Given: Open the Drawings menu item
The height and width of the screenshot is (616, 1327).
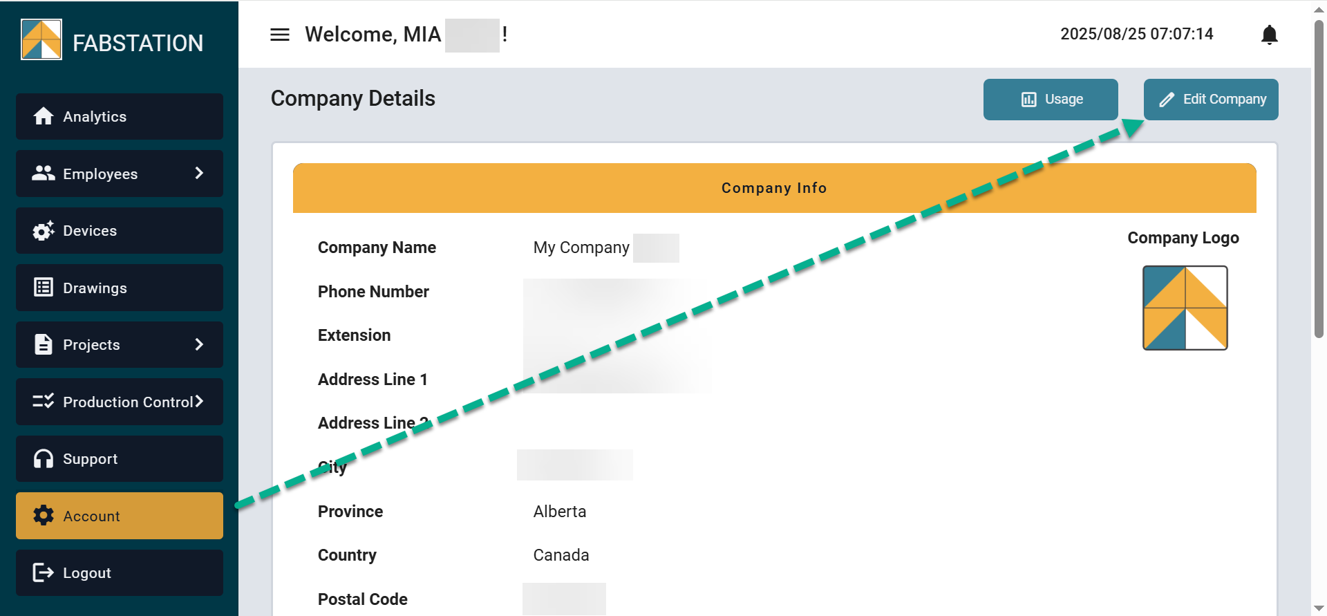Looking at the screenshot, I should pyautogui.click(x=120, y=288).
